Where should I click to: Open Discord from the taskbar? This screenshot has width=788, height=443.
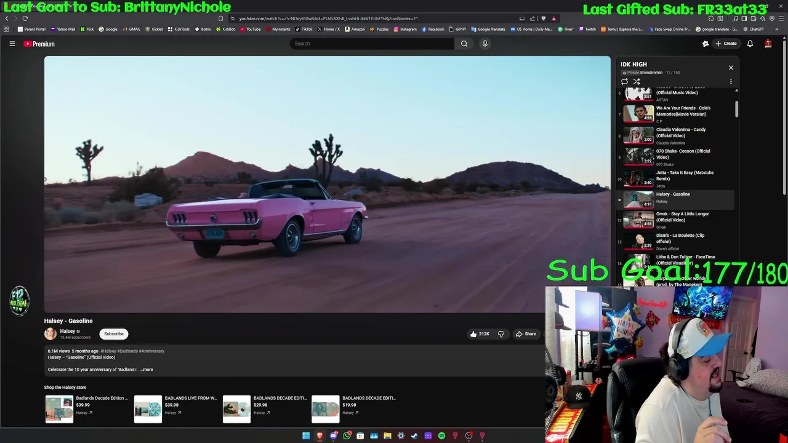click(x=333, y=436)
